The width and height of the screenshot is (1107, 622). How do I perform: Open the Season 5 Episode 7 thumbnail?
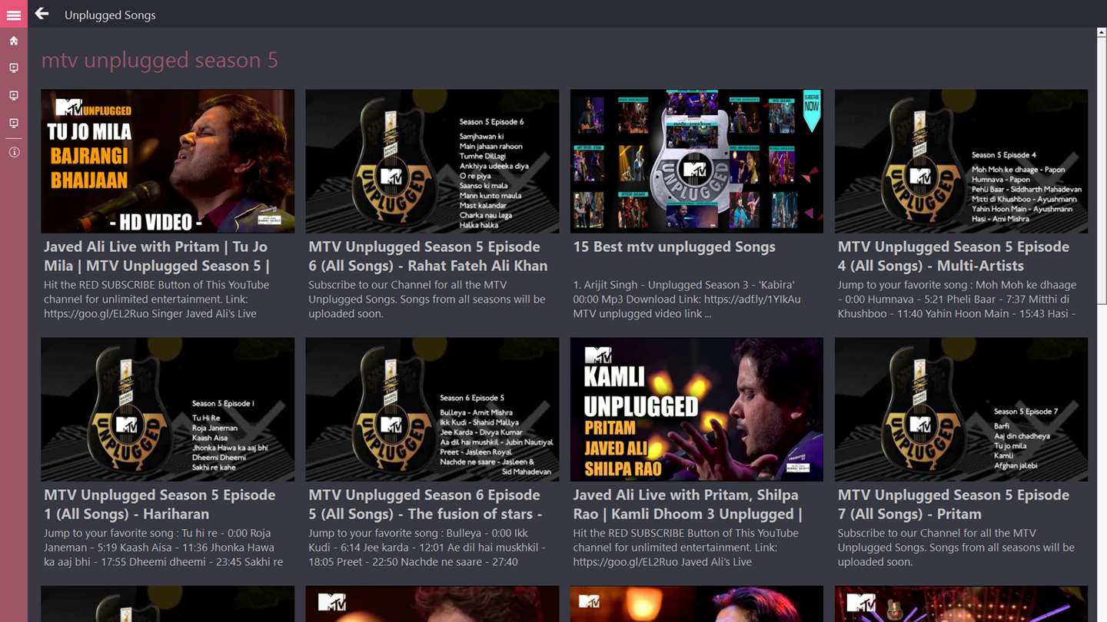point(961,409)
